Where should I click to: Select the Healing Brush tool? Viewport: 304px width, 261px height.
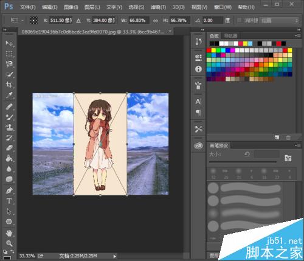pyautogui.click(x=9, y=106)
